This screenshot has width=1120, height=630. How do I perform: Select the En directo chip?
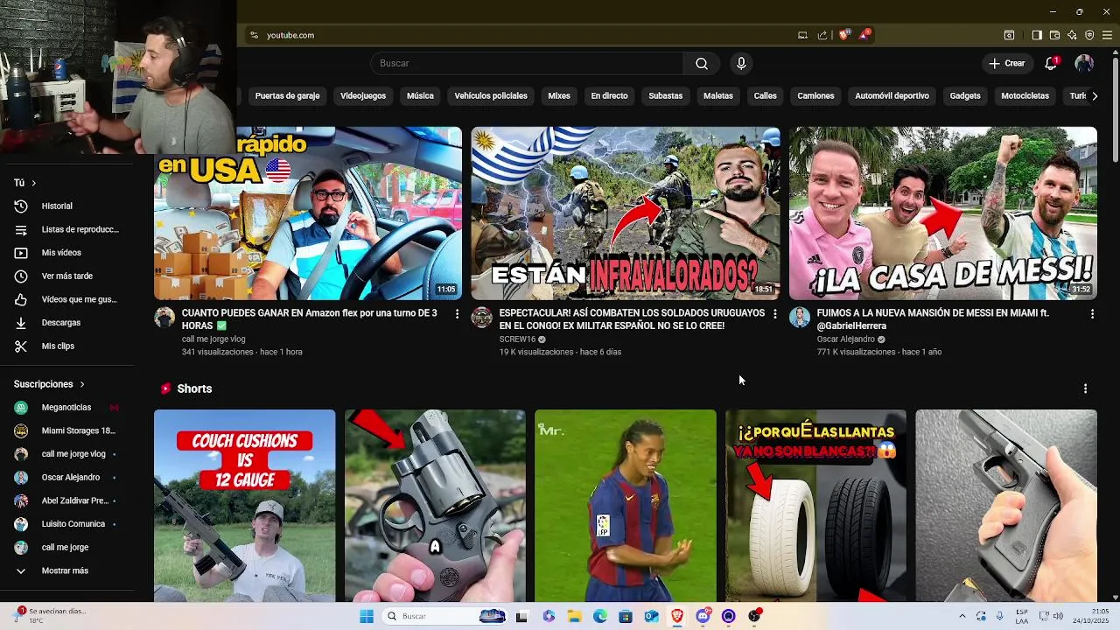click(x=609, y=95)
